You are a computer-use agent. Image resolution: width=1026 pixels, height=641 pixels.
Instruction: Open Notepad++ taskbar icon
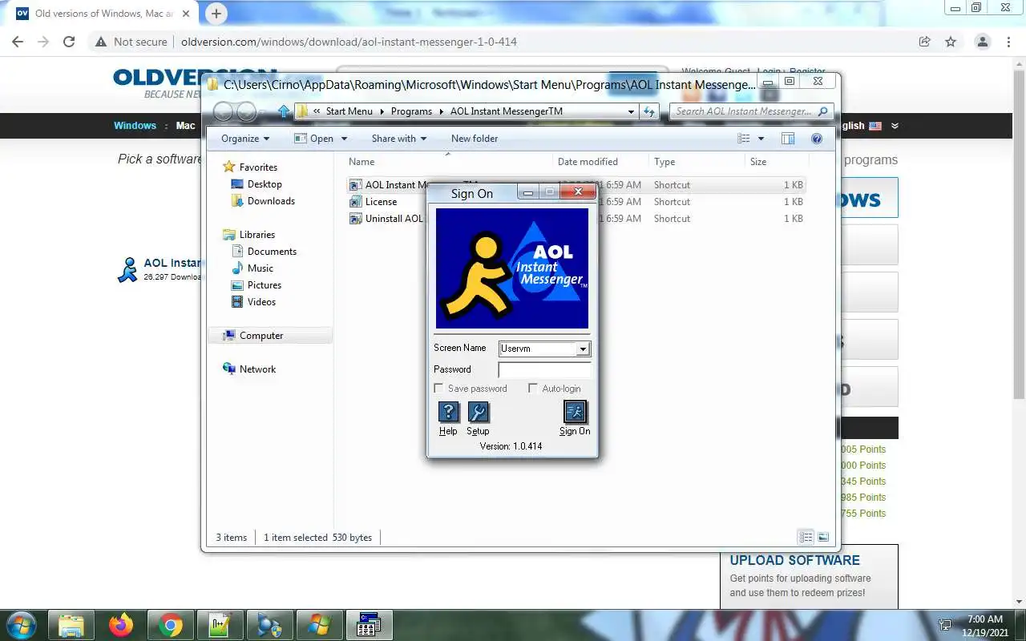(x=220, y=625)
